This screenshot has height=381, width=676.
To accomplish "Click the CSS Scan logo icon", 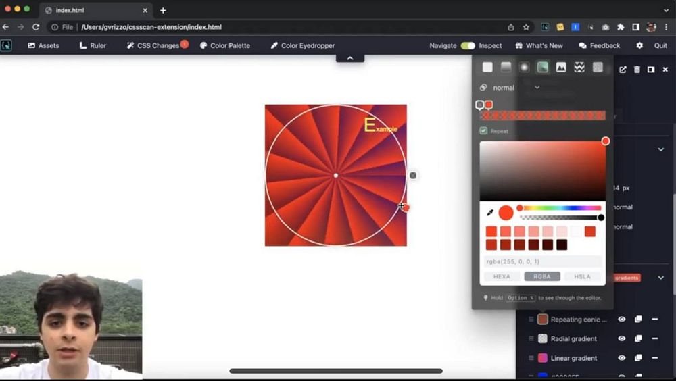I will [x=6, y=45].
